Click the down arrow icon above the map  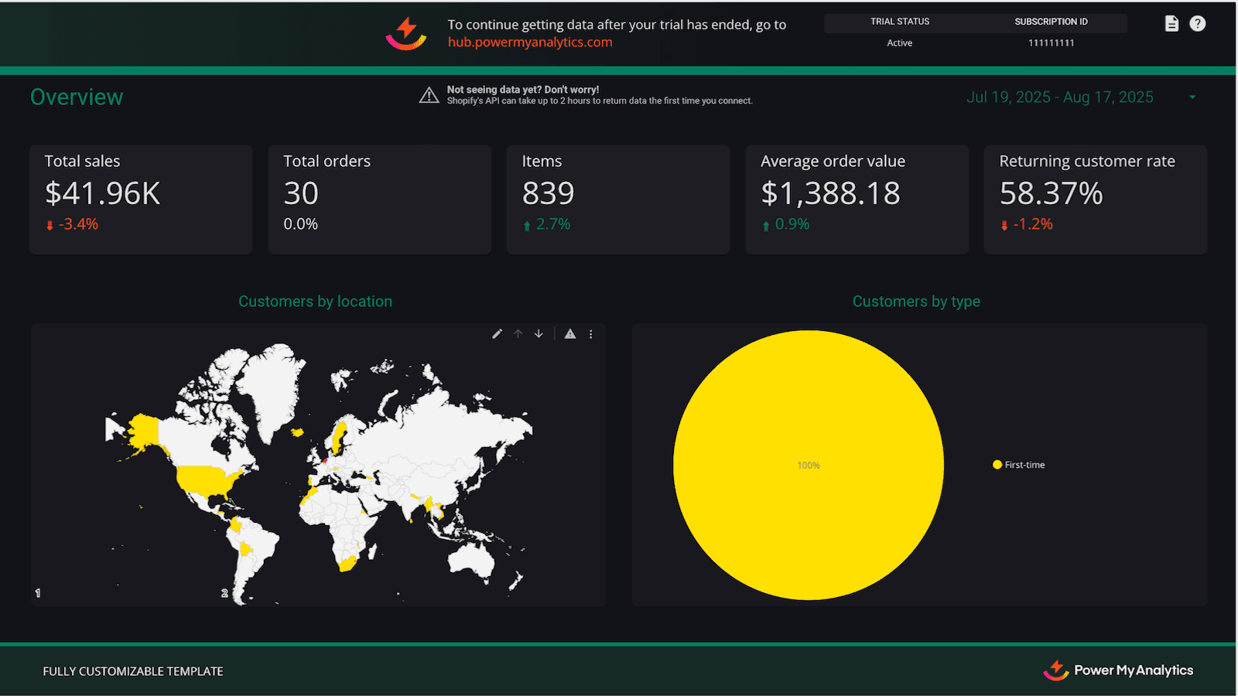tap(538, 333)
